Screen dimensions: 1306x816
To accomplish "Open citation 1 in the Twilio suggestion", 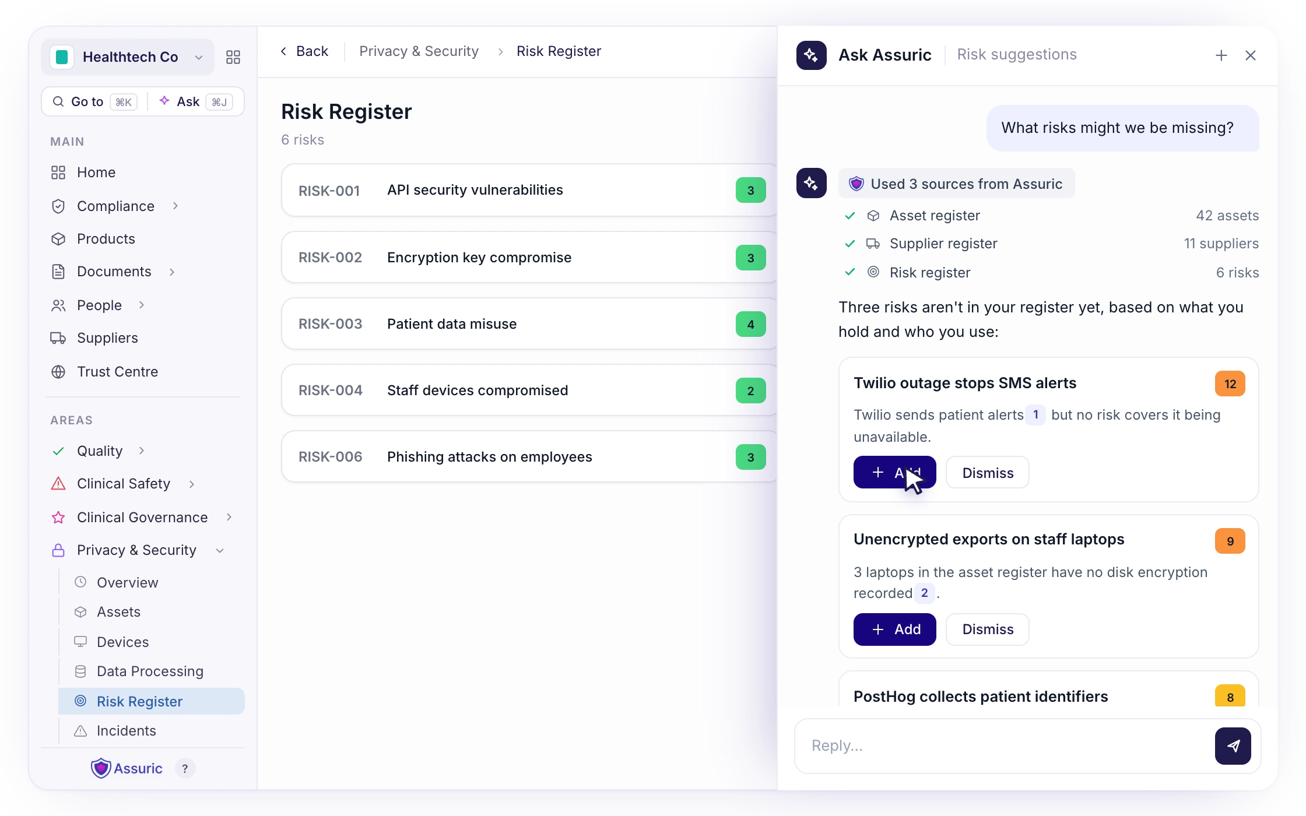I will [x=1035, y=414].
